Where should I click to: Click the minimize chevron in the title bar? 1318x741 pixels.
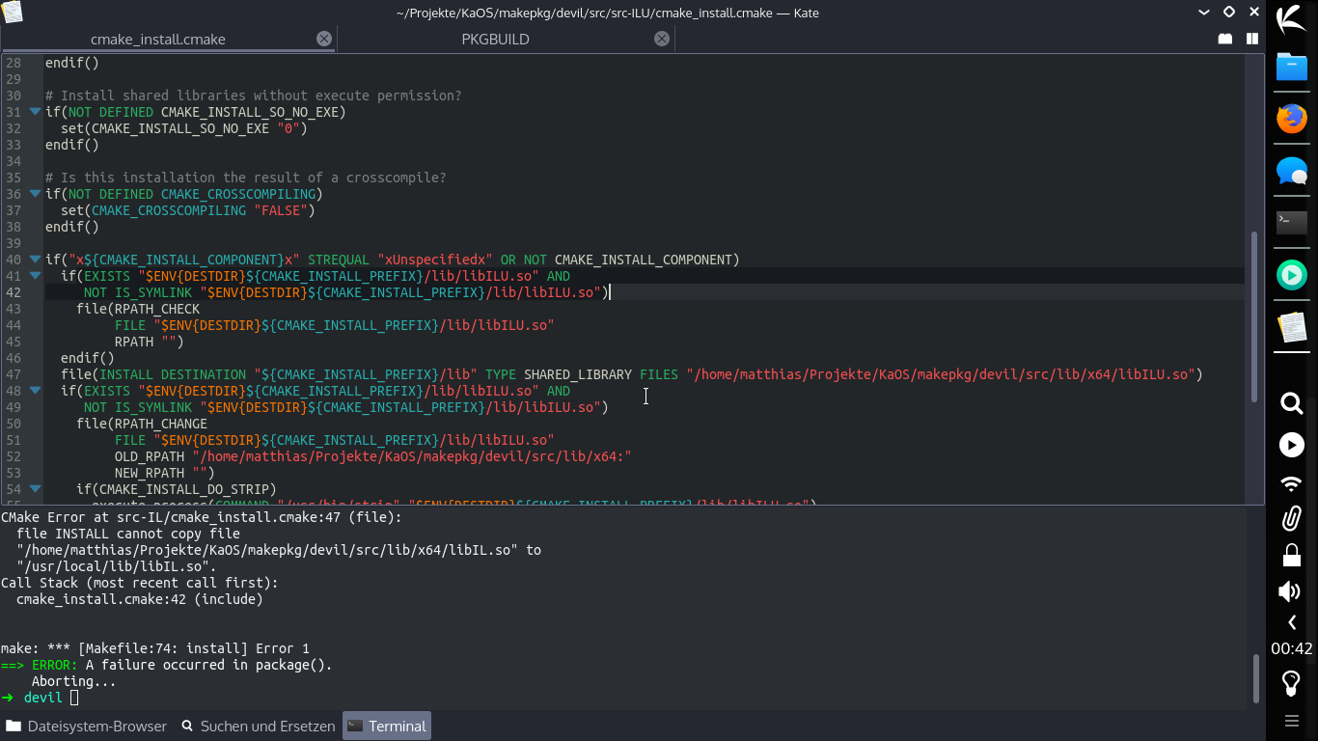point(1204,13)
